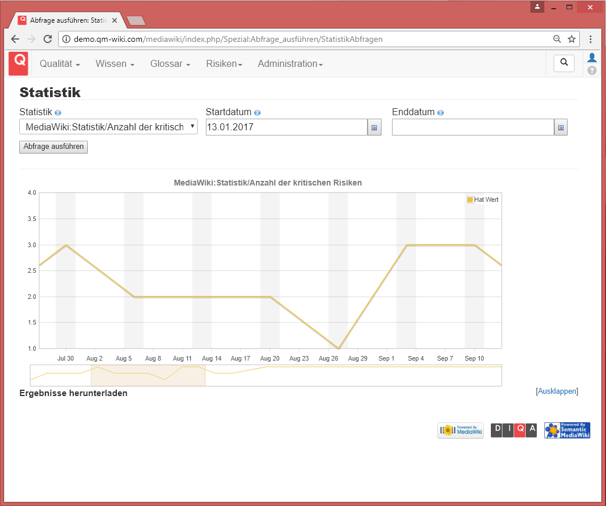This screenshot has width=606, height=506.
Task: Click the chart range selector highlight
Action: [x=148, y=376]
